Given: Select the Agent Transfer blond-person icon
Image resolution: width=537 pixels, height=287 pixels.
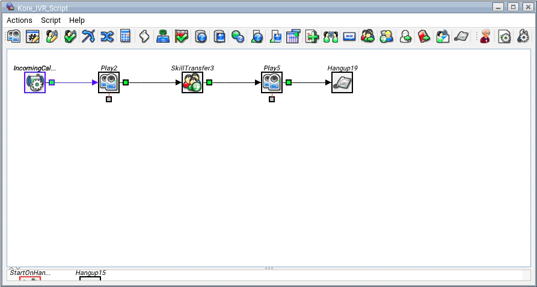Looking at the screenshot, I should (387, 36).
